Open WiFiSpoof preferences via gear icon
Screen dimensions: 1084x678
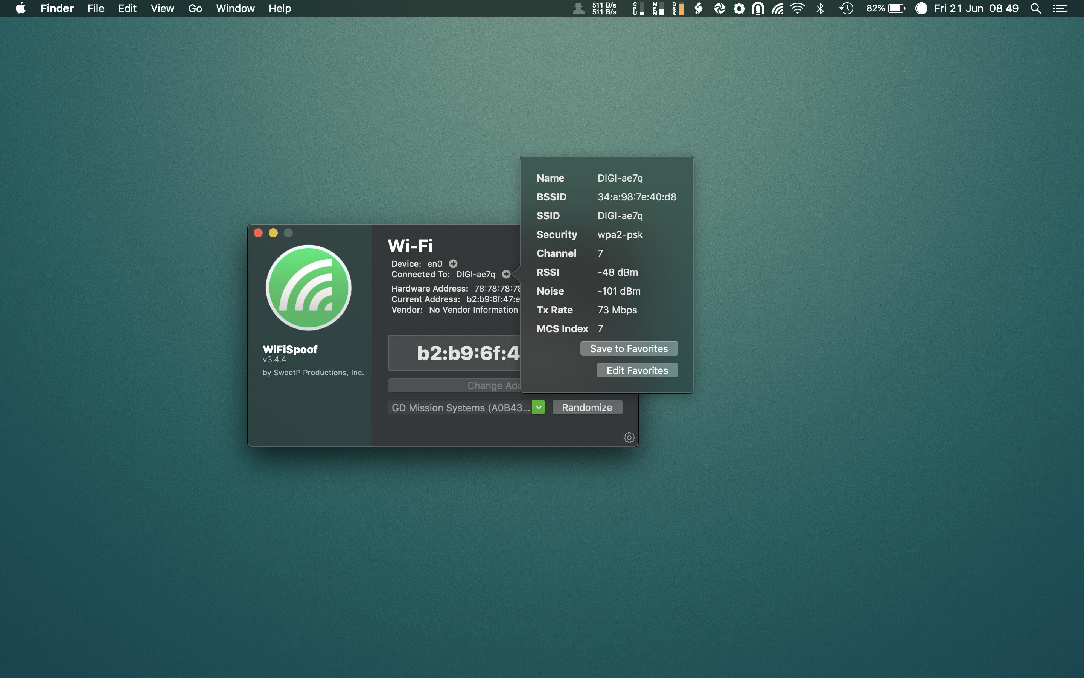[x=629, y=438]
